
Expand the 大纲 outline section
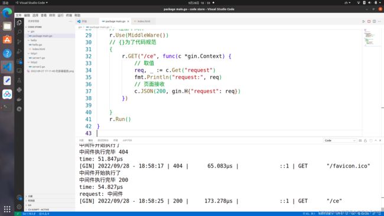coord(50,196)
